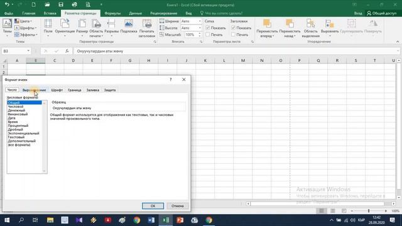Open the Excel icon in the taskbar
The image size is (402, 226).
(166, 220)
